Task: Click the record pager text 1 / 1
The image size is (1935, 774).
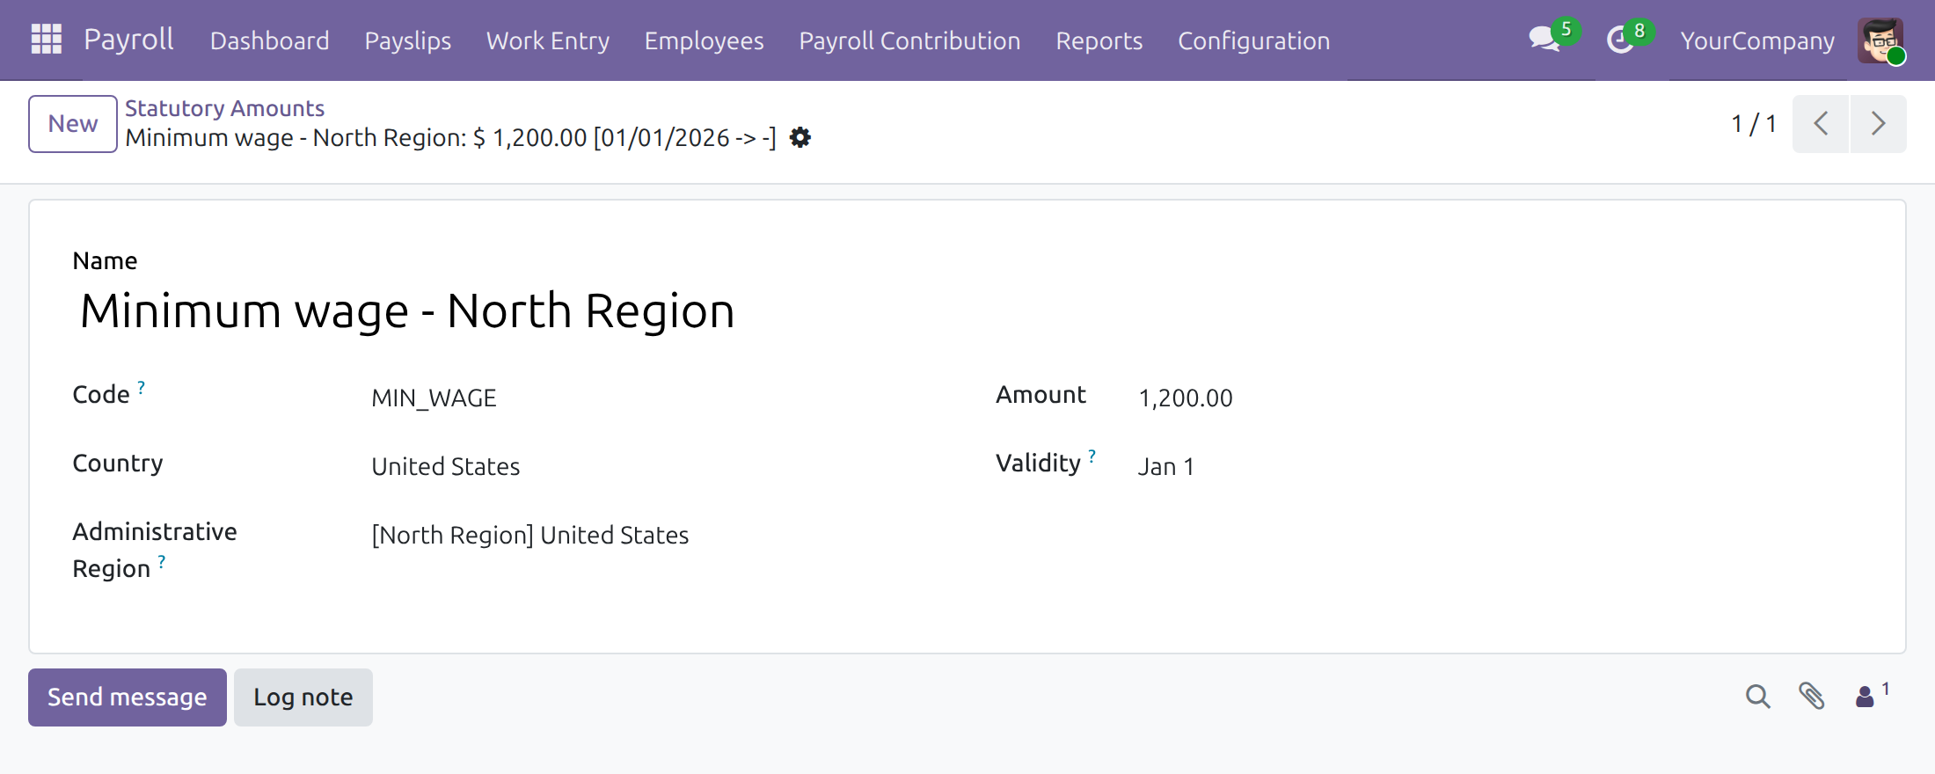Action: coord(1754,123)
